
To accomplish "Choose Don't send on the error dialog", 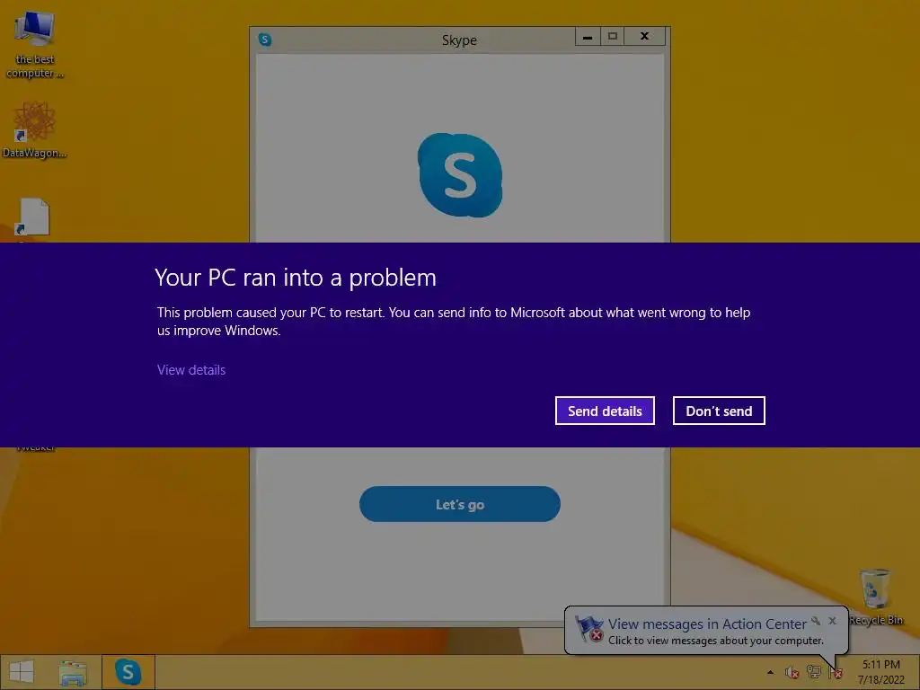I will (x=719, y=411).
